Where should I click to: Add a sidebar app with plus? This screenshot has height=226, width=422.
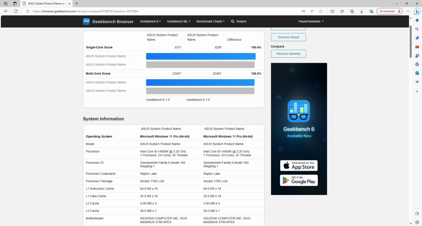pyautogui.click(x=417, y=92)
